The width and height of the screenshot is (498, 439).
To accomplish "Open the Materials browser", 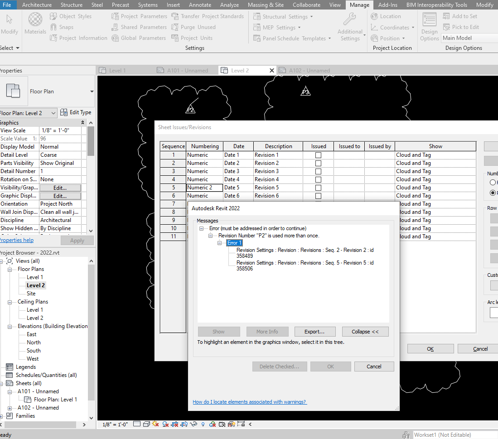I will (x=35, y=24).
